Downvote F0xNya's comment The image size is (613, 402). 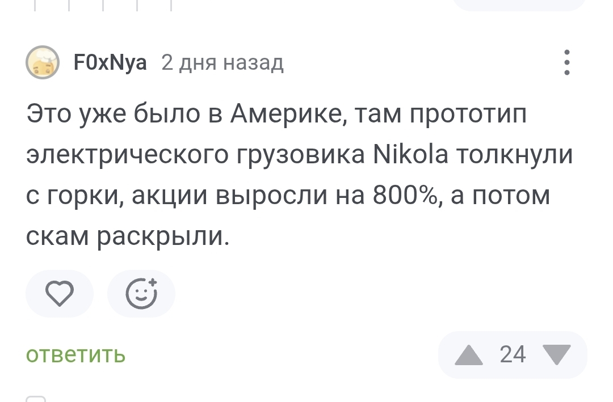(557, 355)
